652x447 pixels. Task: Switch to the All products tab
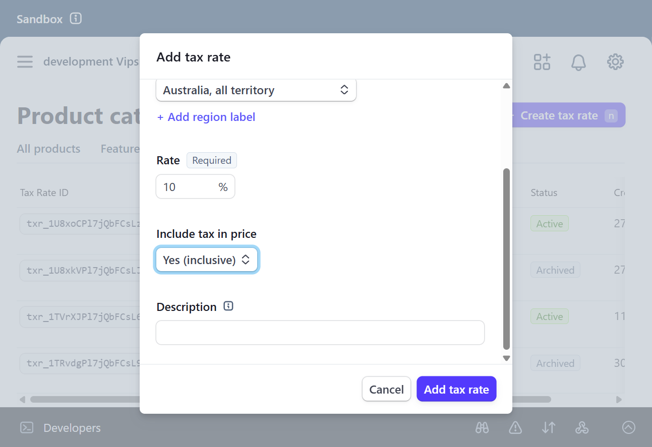click(48, 149)
